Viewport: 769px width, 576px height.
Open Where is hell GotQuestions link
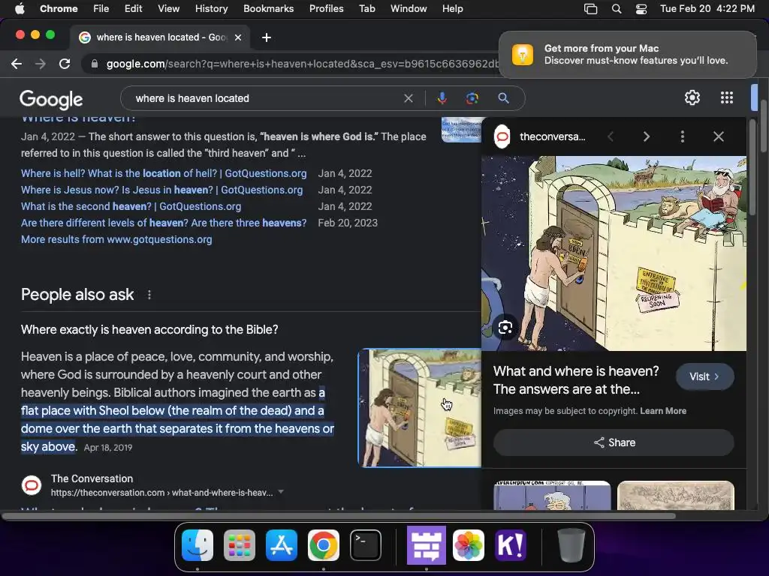tap(163, 173)
